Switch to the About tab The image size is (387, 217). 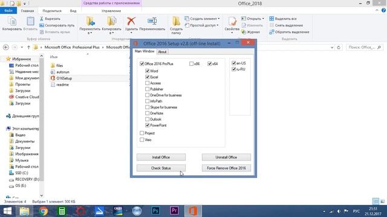click(x=162, y=52)
